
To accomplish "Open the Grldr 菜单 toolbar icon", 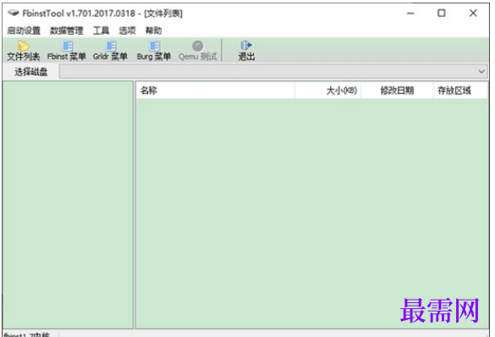I will (111, 46).
